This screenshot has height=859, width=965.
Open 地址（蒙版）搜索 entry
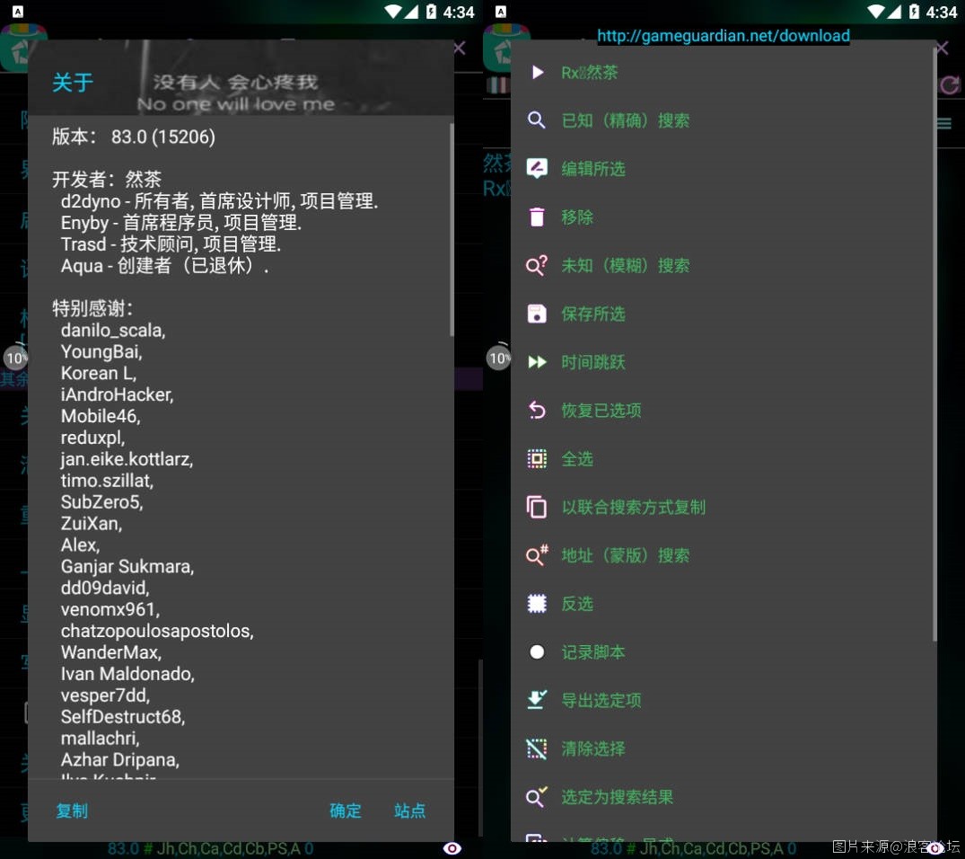click(626, 555)
